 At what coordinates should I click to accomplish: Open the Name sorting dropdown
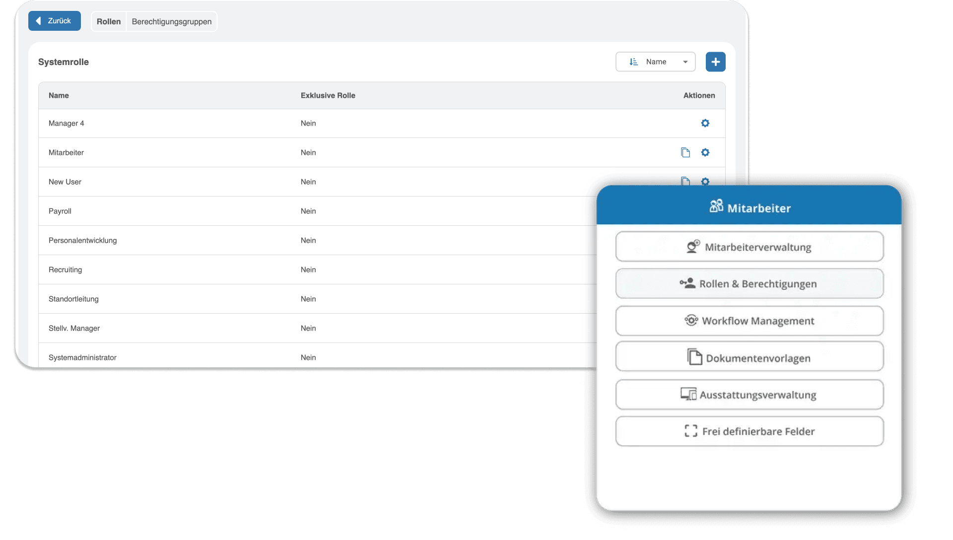tap(655, 62)
